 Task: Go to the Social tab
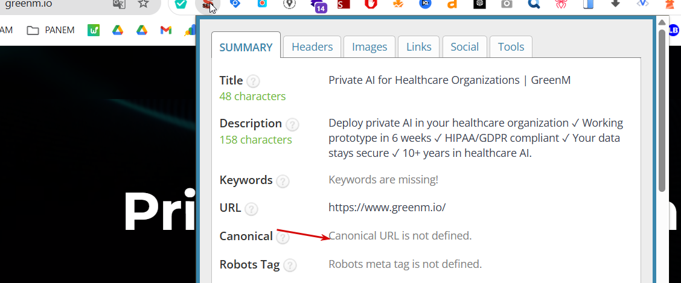pos(464,46)
